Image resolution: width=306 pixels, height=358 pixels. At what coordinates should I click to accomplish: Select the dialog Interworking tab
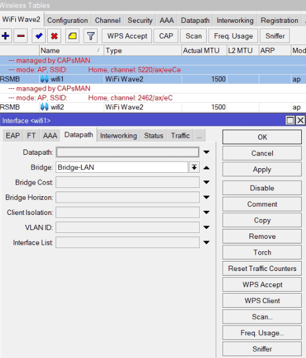click(x=118, y=135)
